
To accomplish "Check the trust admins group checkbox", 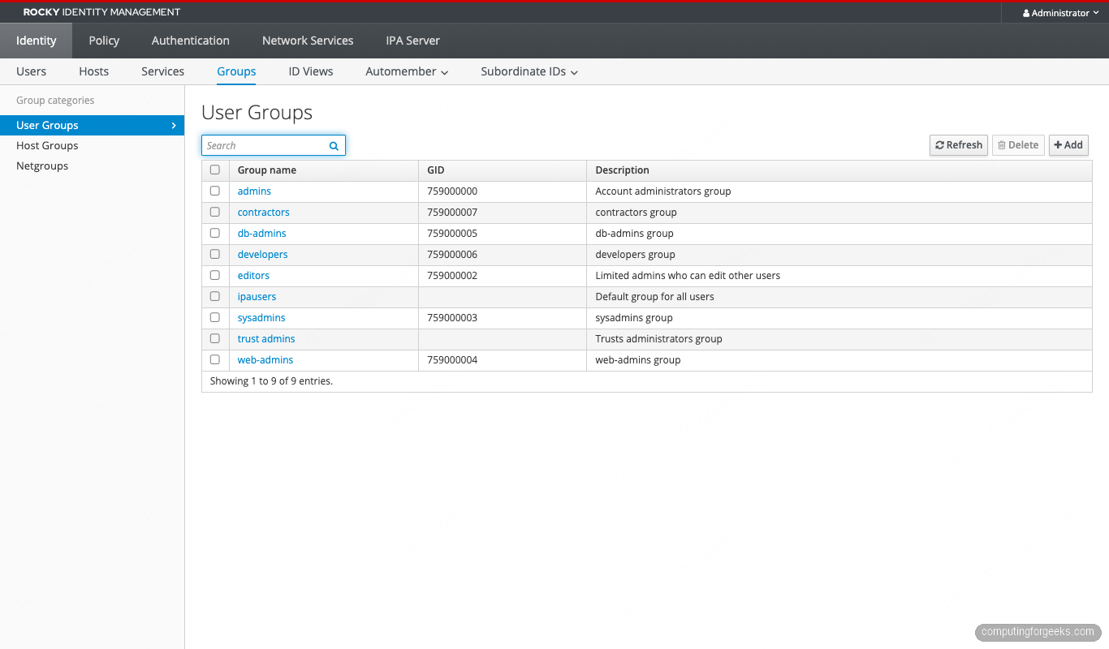I will tap(215, 339).
